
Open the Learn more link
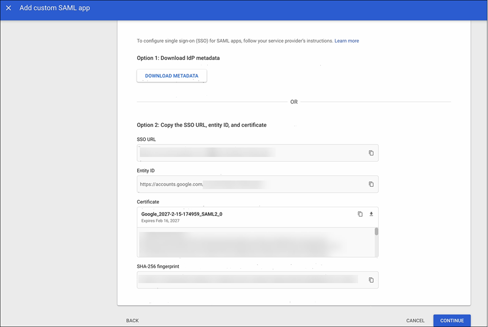coord(347,41)
